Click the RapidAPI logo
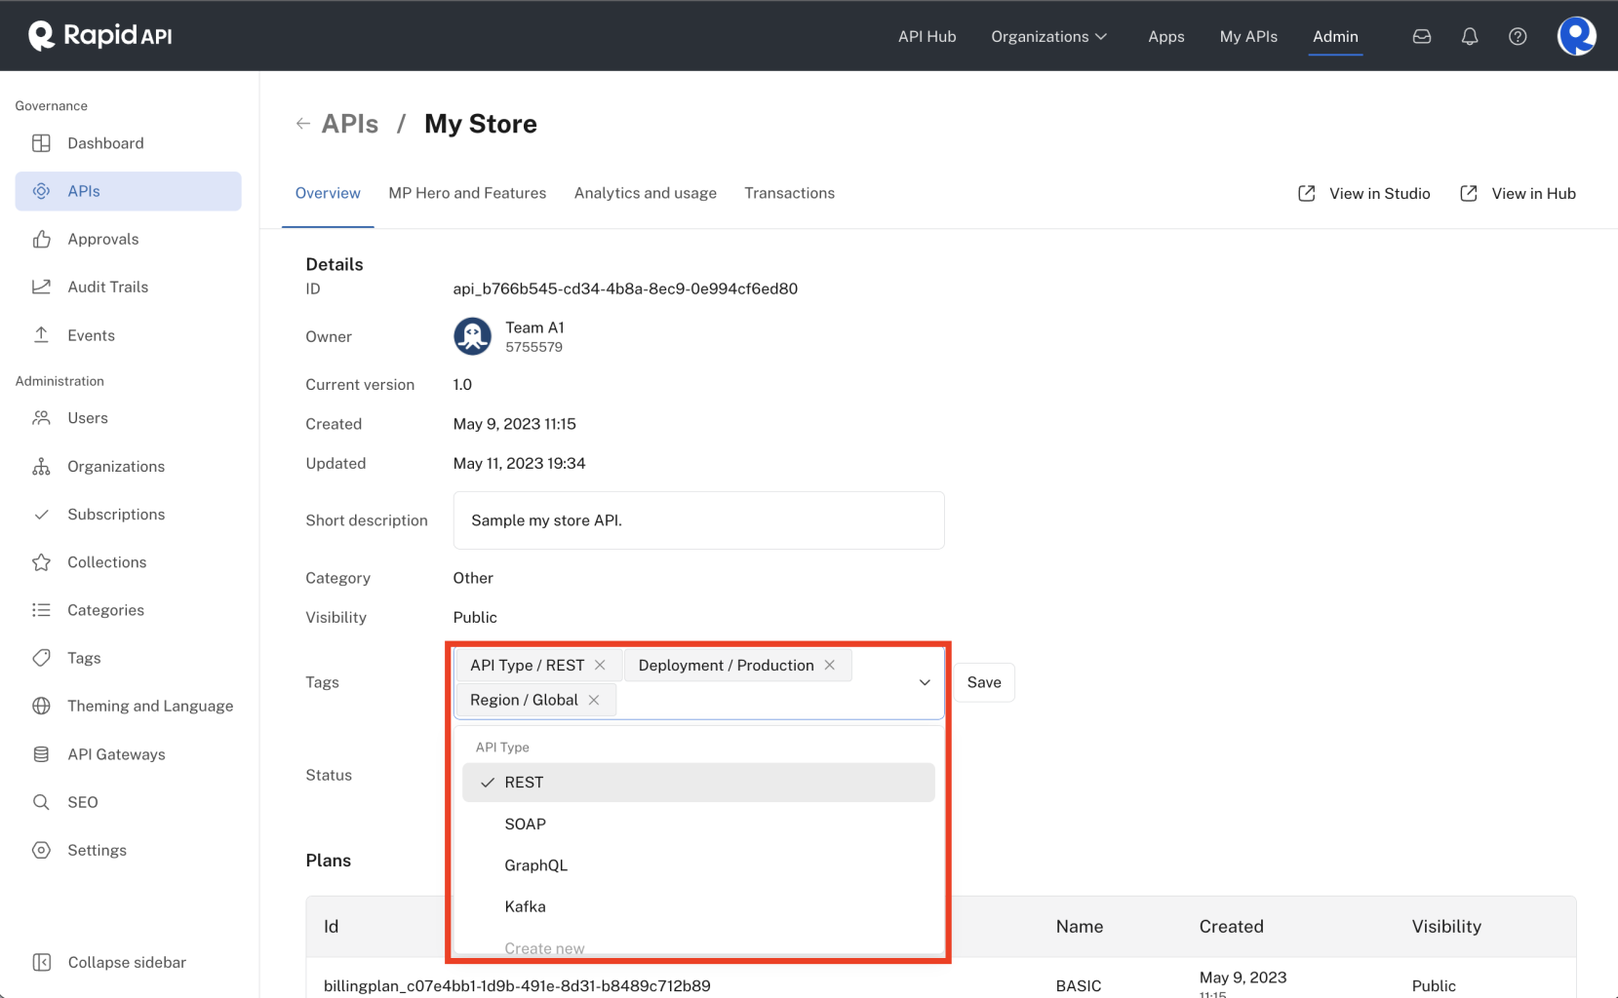This screenshot has width=1618, height=998. click(x=100, y=35)
